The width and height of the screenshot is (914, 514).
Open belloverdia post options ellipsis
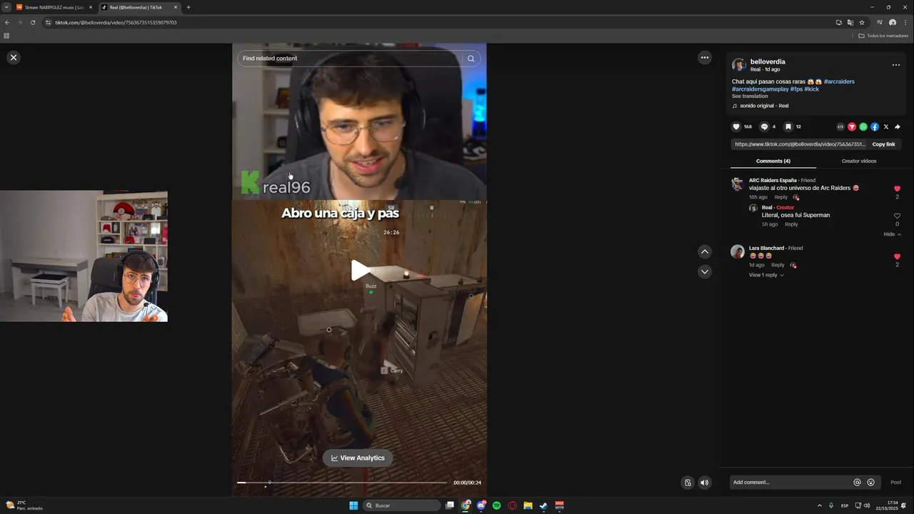896,65
